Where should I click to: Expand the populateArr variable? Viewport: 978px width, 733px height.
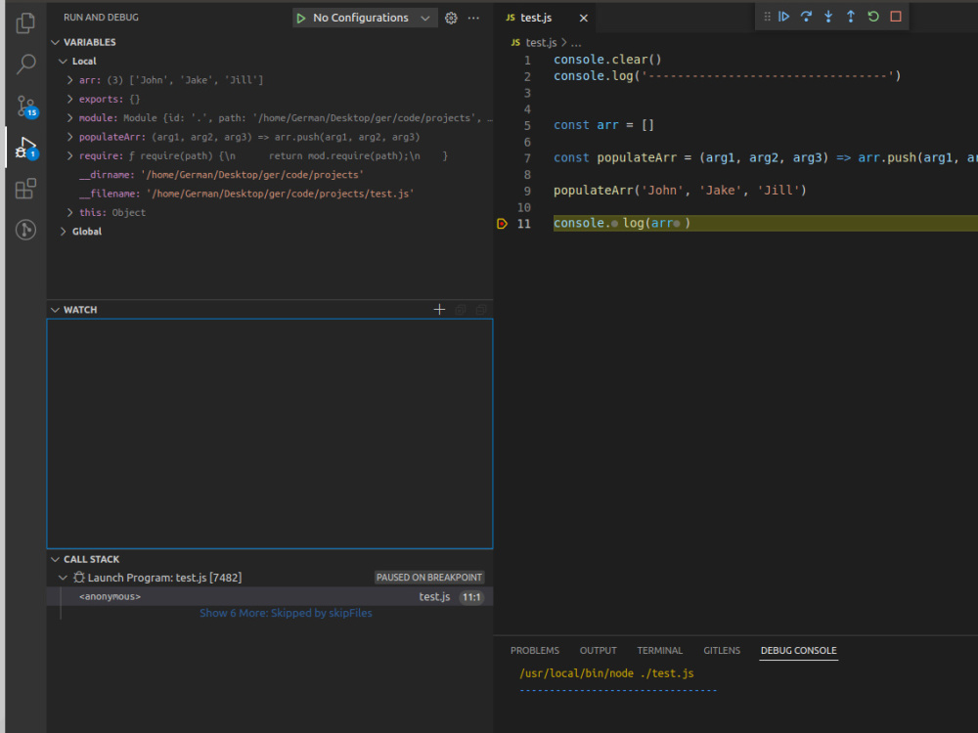[69, 137]
